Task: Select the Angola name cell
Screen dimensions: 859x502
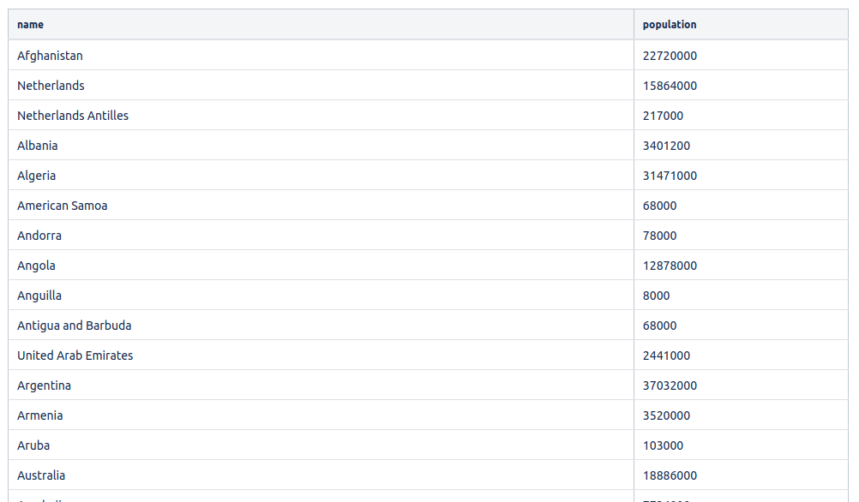Action: (x=36, y=266)
